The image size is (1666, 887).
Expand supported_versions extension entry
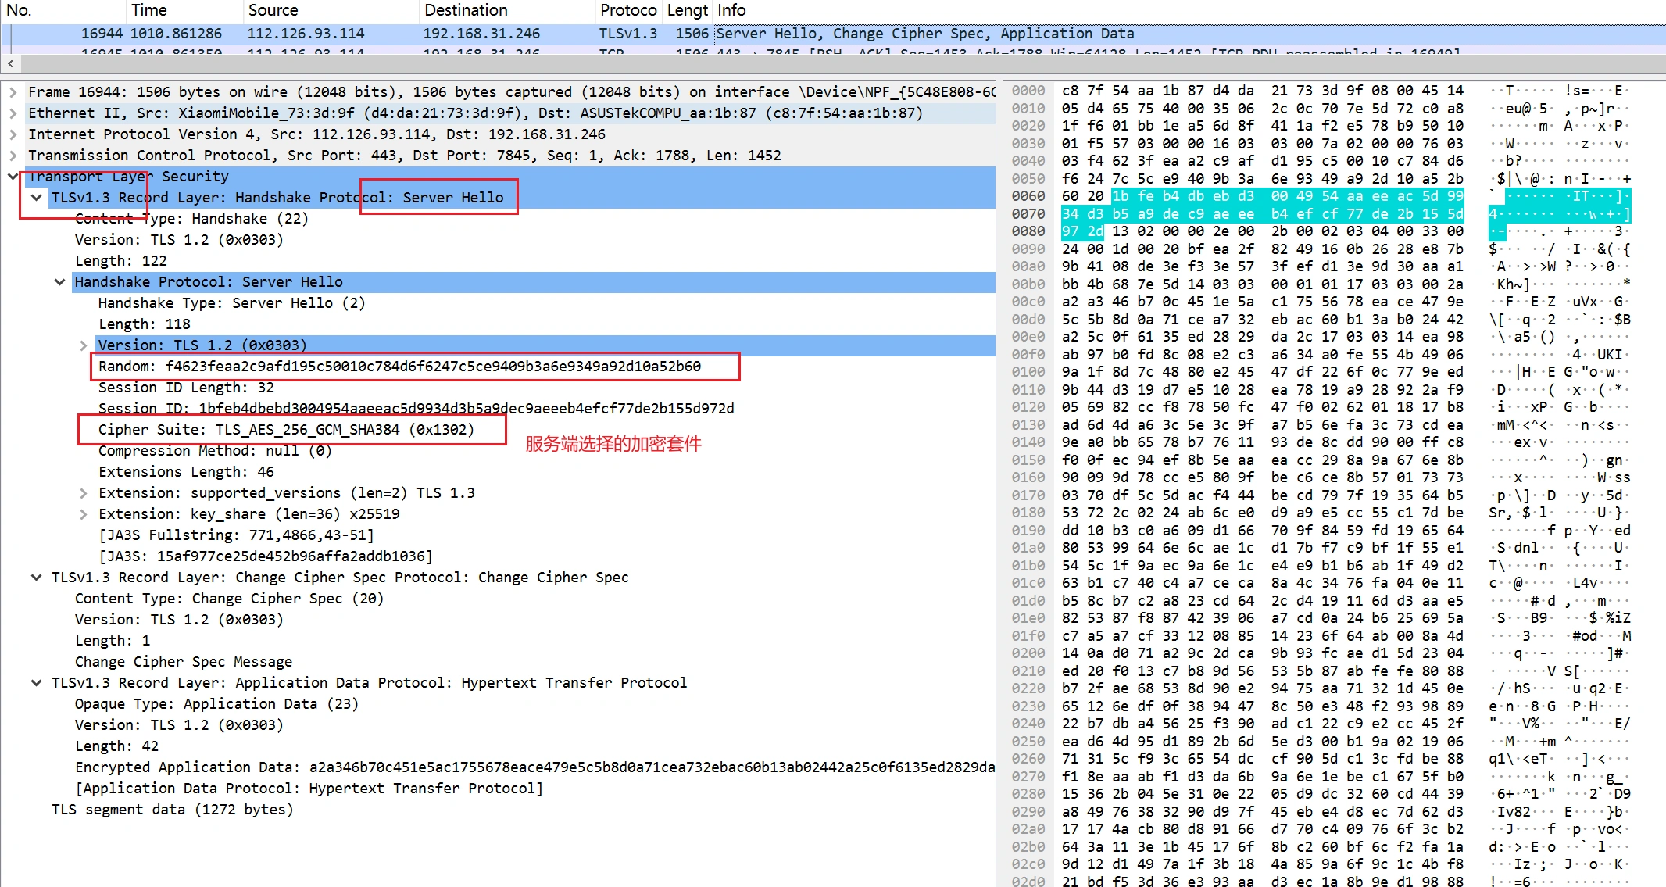point(83,493)
